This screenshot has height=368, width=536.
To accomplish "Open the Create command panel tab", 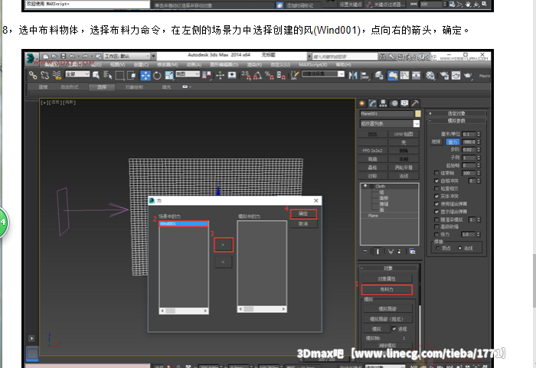I will point(362,103).
